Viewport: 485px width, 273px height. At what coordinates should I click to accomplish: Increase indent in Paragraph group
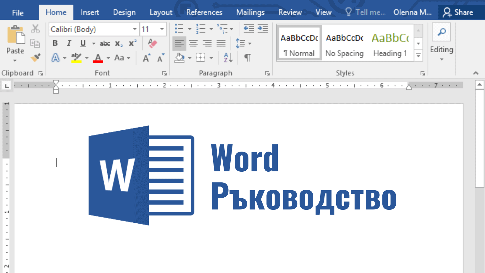coord(263,29)
